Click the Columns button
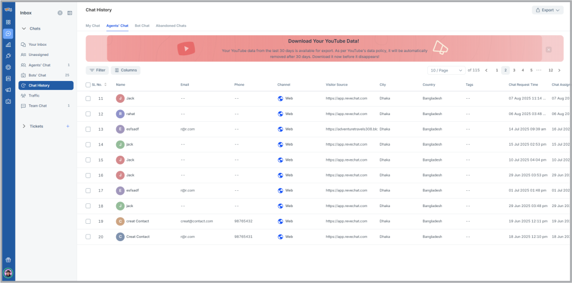Screen dimensions: 572x283 coord(125,70)
